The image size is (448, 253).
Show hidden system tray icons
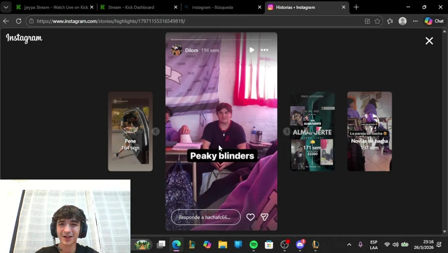tap(349, 245)
